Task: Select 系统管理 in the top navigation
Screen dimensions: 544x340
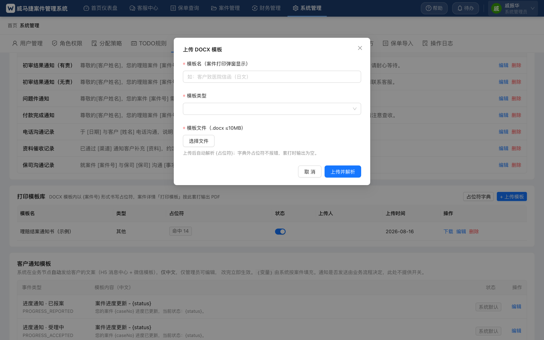Action: 307,8
